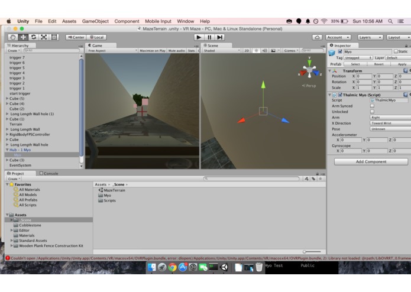The height and width of the screenshot is (292, 411).
Task: Open scene effects image icon
Action: [273, 51]
